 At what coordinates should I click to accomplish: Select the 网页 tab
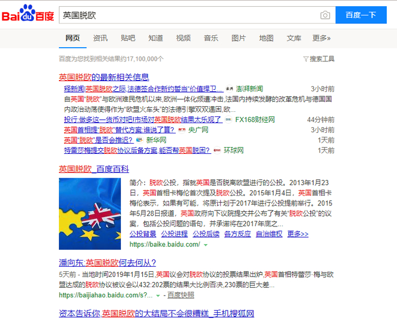point(73,38)
